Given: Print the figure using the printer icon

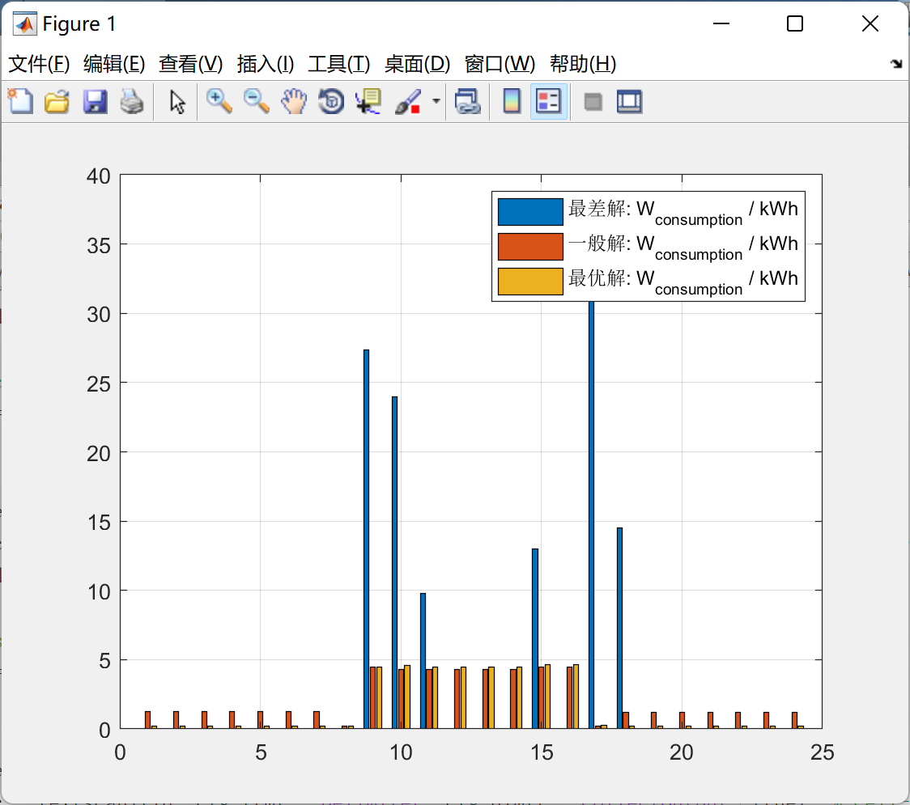Looking at the screenshot, I should coord(132,102).
